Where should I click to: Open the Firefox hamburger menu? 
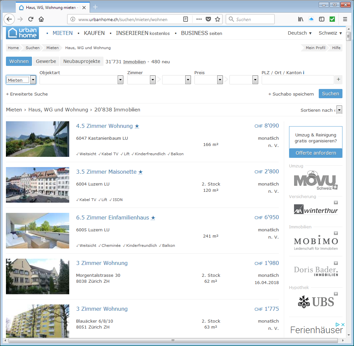(x=345, y=19)
